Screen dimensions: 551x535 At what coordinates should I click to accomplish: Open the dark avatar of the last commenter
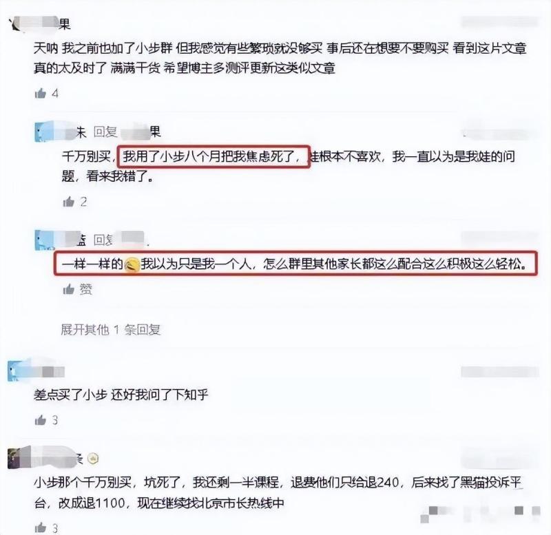pyautogui.click(x=14, y=458)
